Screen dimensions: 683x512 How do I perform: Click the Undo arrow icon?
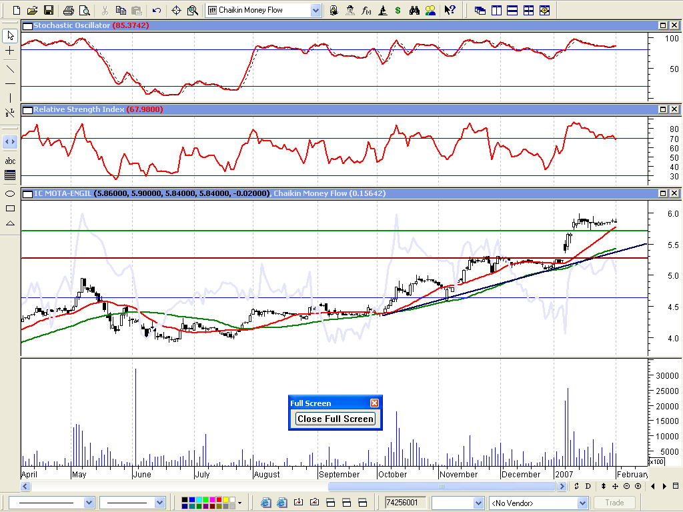click(x=157, y=10)
